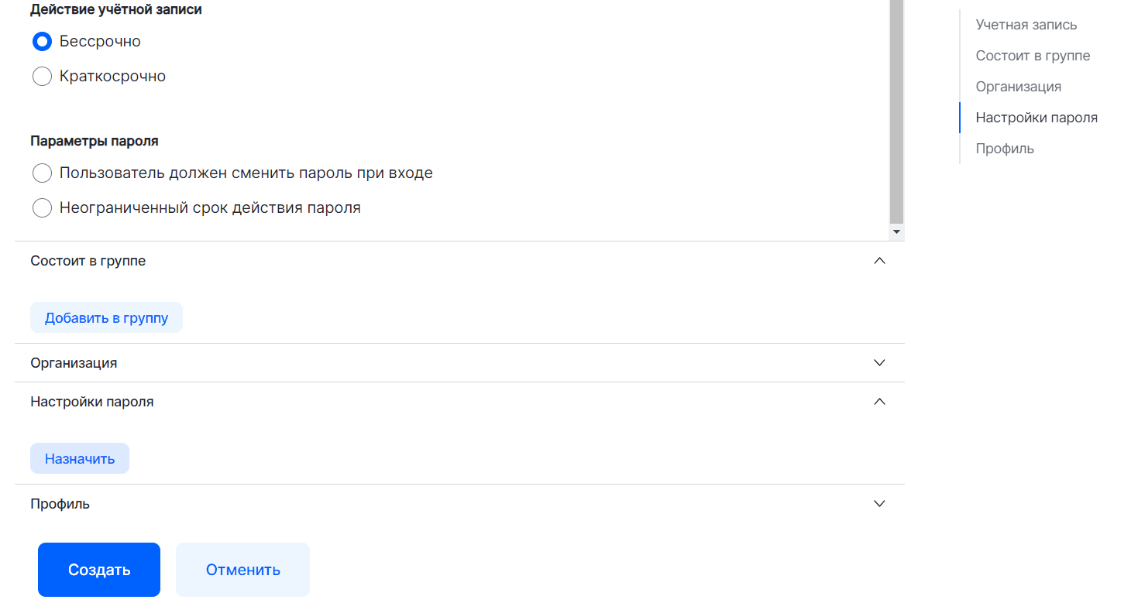The width and height of the screenshot is (1138, 603).
Task: Expand the Организация section chevron
Action: [879, 363]
